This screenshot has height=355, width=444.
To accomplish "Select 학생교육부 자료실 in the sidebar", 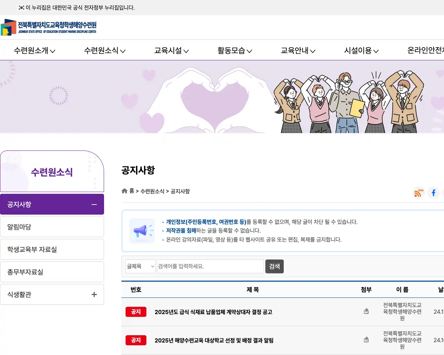I will pyautogui.click(x=52, y=249).
